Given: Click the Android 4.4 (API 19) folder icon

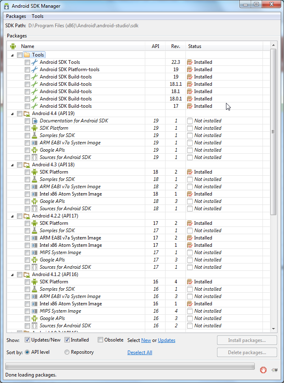Looking at the screenshot, I should point(27,113).
